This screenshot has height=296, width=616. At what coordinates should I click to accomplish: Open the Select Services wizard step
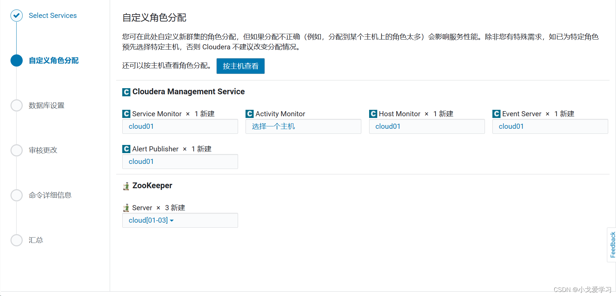tap(52, 16)
